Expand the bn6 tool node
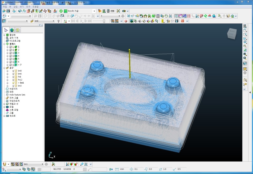The image size is (253, 174). [7, 74]
